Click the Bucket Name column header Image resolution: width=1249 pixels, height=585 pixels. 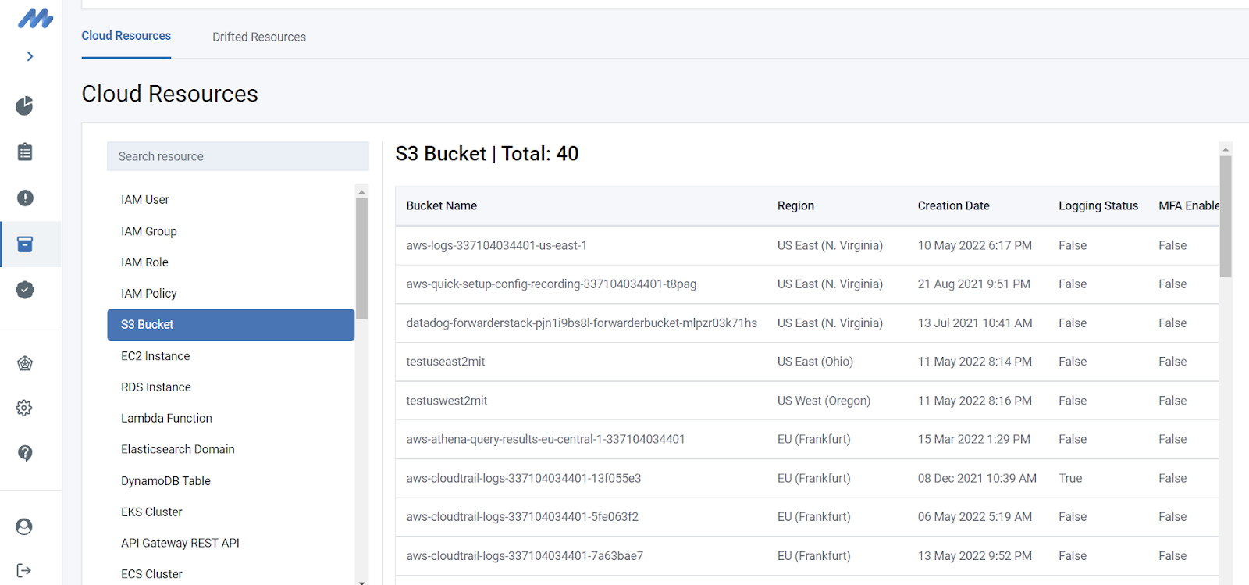(442, 206)
